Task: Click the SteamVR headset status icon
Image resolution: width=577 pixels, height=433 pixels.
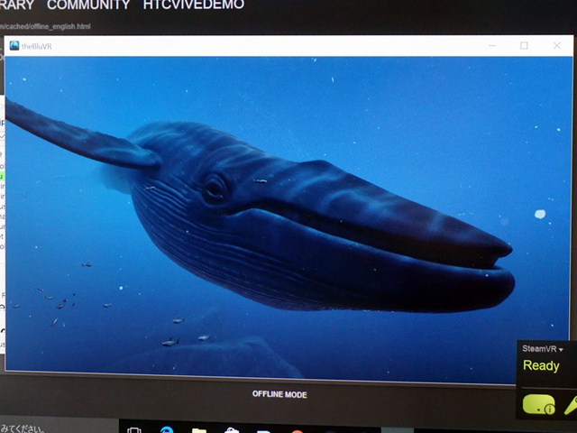Action: pyautogui.click(x=539, y=404)
